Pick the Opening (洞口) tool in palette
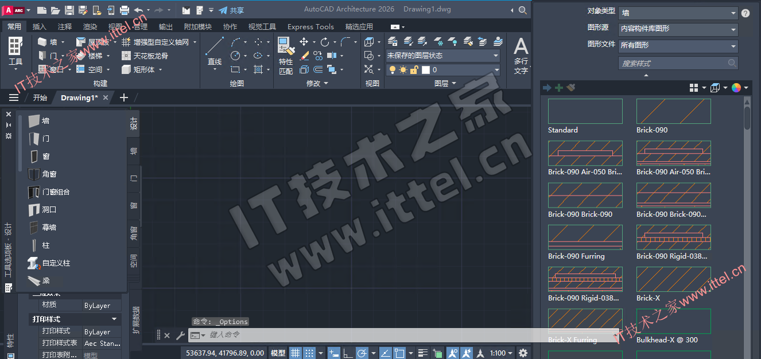The height and width of the screenshot is (359, 761). pyautogui.click(x=44, y=209)
